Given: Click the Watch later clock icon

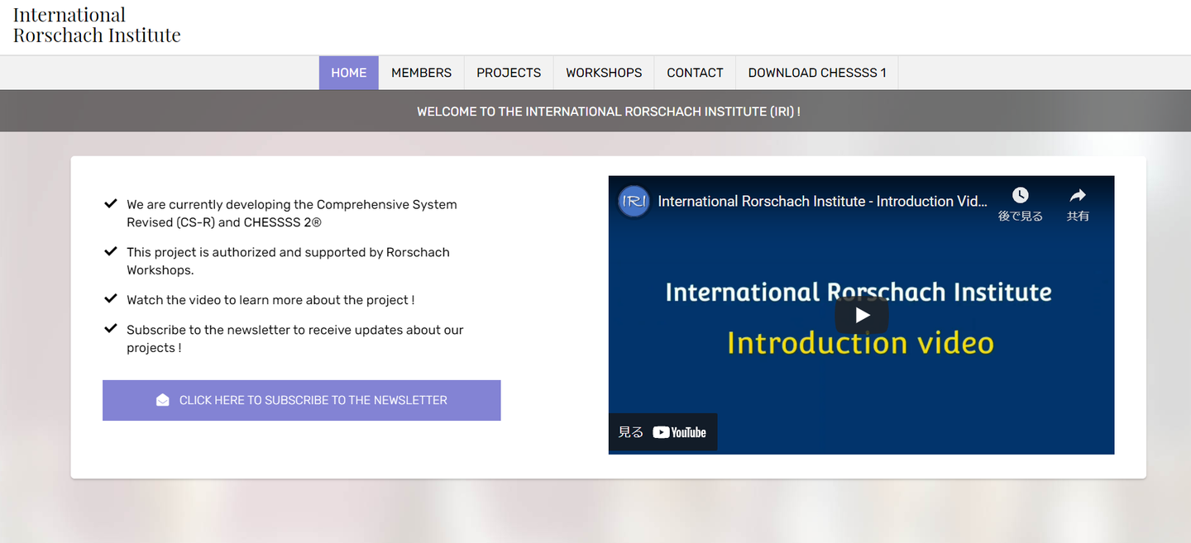Looking at the screenshot, I should click(x=1021, y=195).
